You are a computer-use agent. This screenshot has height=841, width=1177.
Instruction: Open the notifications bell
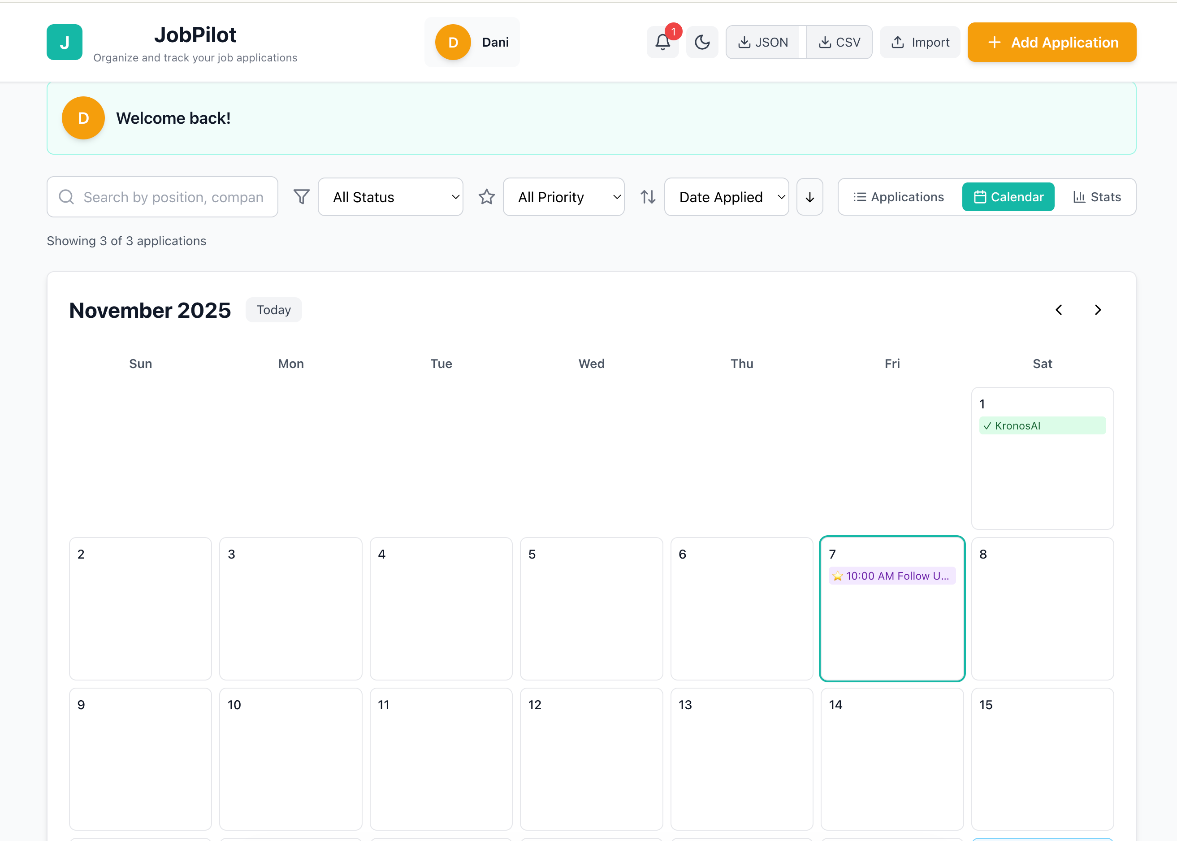coord(662,42)
